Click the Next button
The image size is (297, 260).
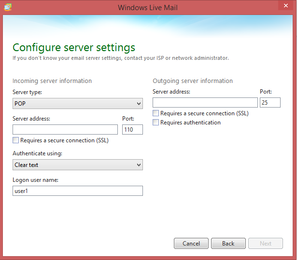pyautogui.click(x=265, y=244)
